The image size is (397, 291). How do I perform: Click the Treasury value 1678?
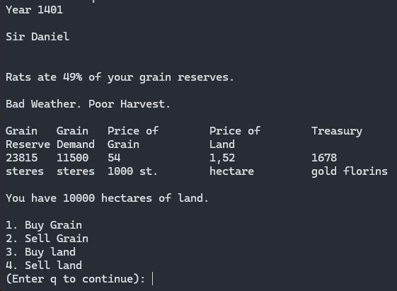pos(324,158)
